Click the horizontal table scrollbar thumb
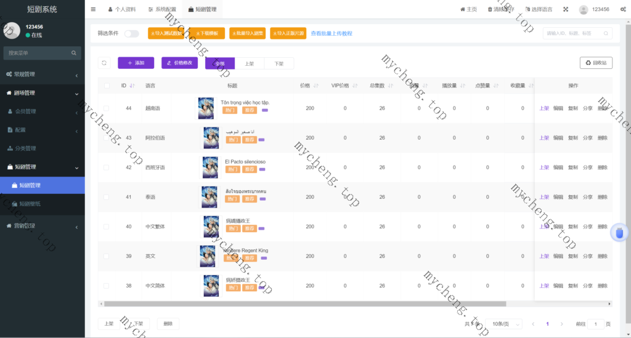Screen dimensions: 631x338 point(304,304)
